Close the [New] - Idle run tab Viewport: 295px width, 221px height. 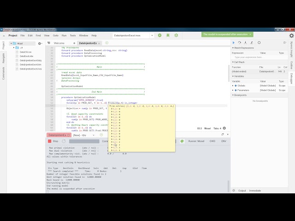[x=94, y=135]
